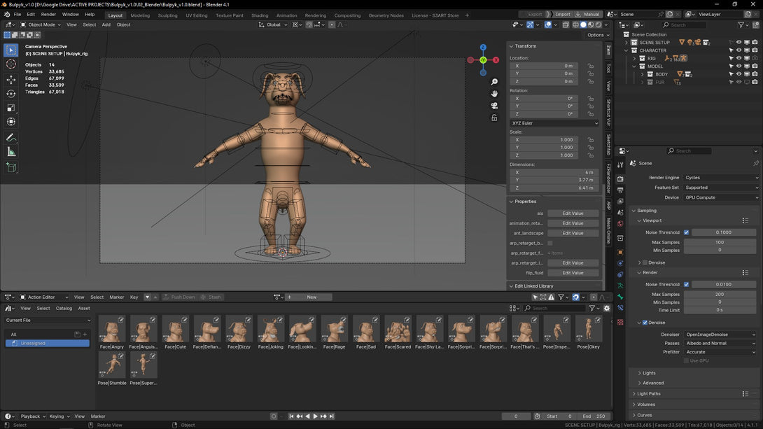763x429 pixels.
Task: Select the Rotate tool
Action: click(10, 93)
